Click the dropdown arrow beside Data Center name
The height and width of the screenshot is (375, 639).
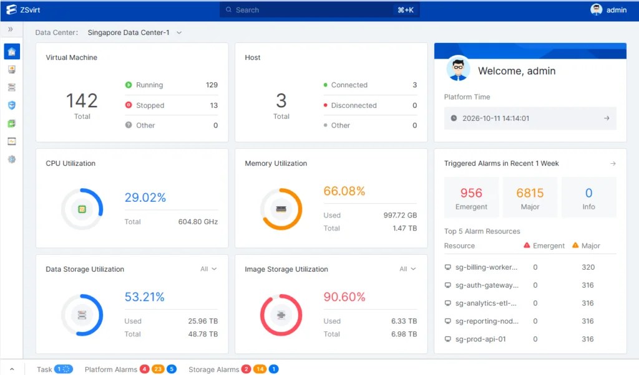tap(179, 32)
